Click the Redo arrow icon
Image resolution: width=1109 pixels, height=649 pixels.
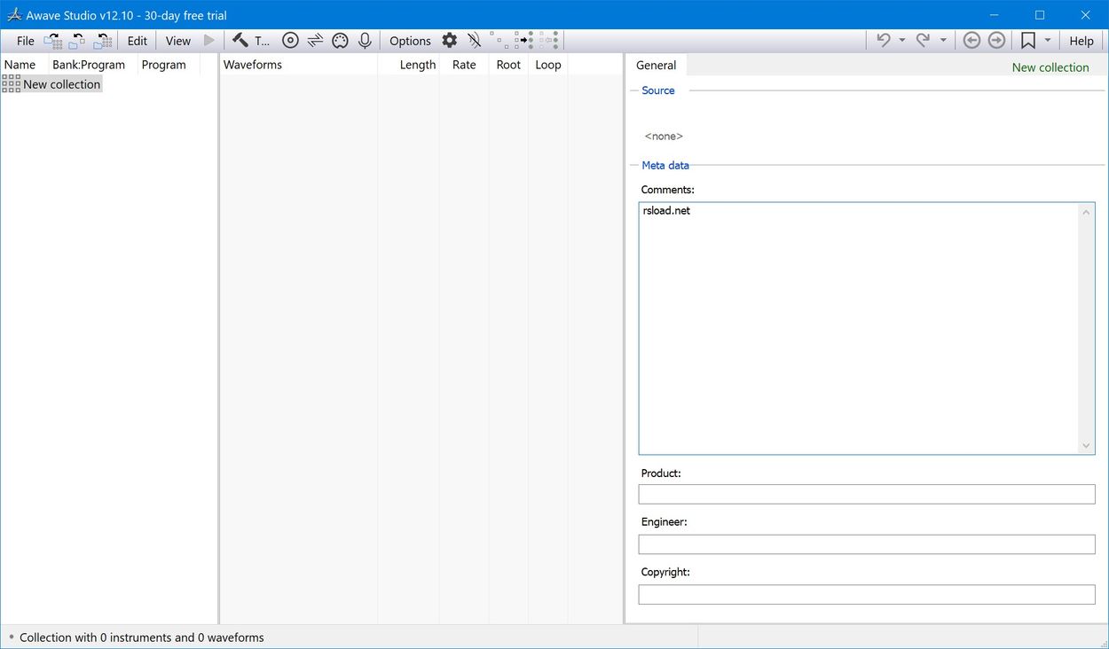tap(923, 41)
